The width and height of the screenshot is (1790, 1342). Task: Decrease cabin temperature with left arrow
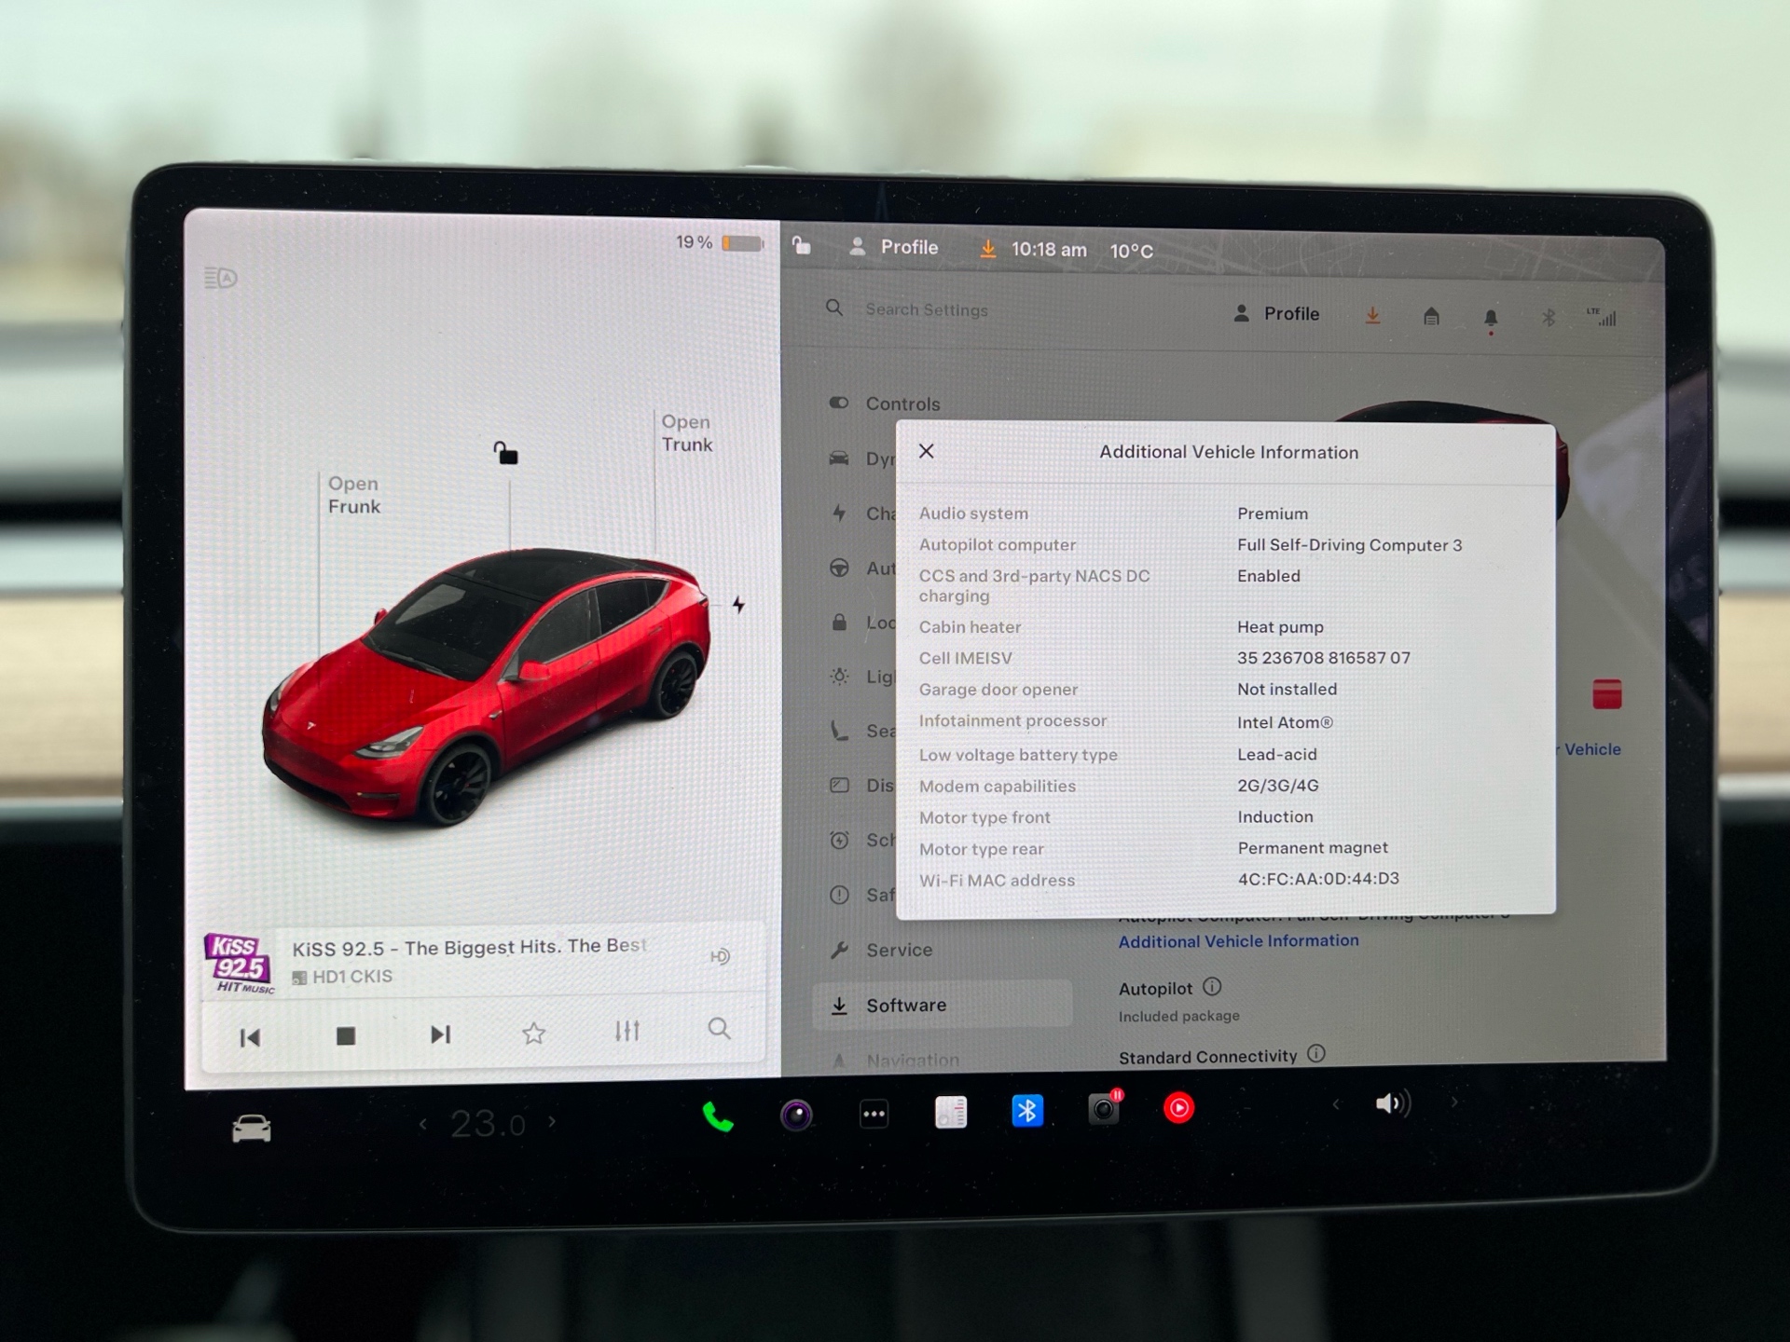pyautogui.click(x=423, y=1125)
